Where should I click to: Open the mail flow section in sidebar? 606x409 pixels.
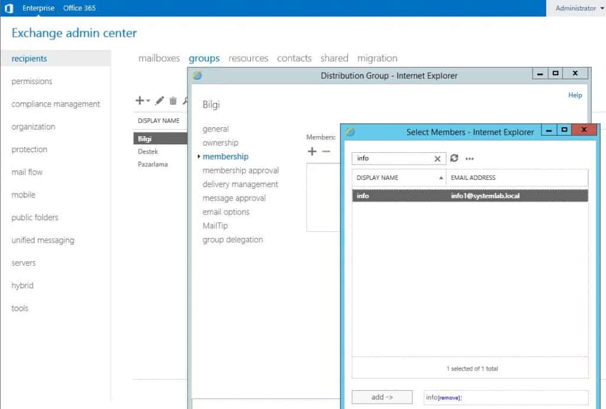[x=27, y=172]
